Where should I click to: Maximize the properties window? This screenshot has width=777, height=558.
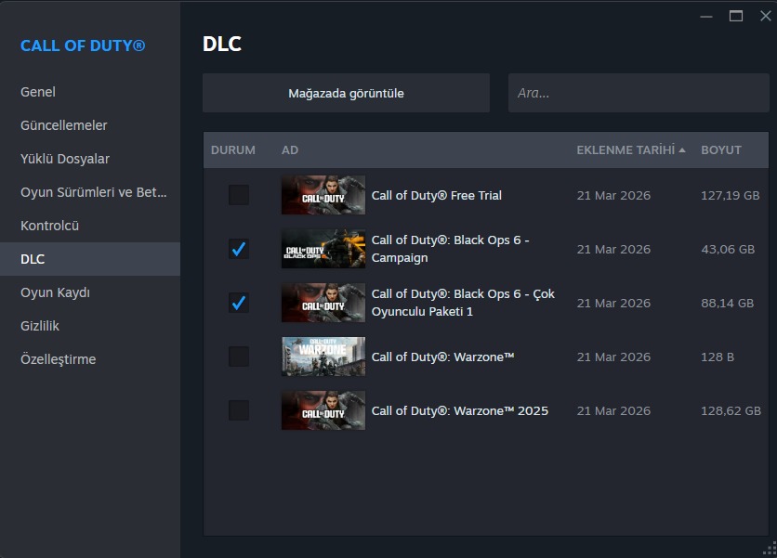coord(736,17)
